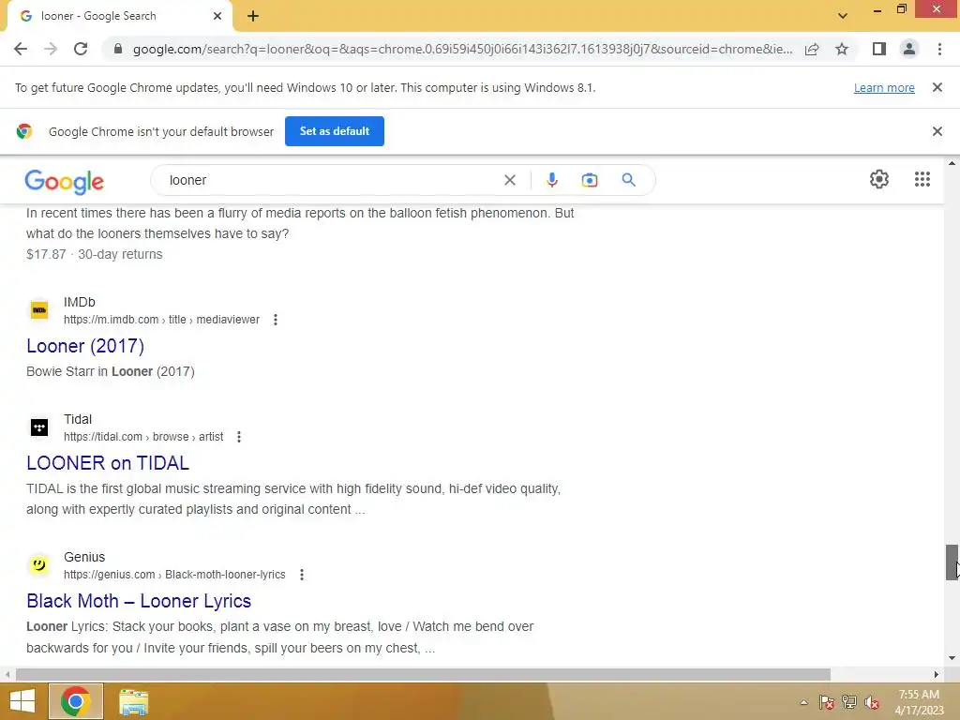Image resolution: width=960 pixels, height=720 pixels.
Task: Clear the search box with the X icon
Action: coord(509,180)
